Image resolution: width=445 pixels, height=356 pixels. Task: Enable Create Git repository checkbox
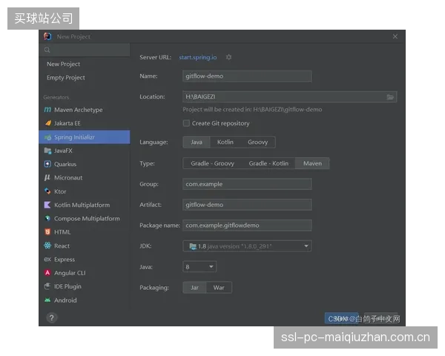click(186, 123)
